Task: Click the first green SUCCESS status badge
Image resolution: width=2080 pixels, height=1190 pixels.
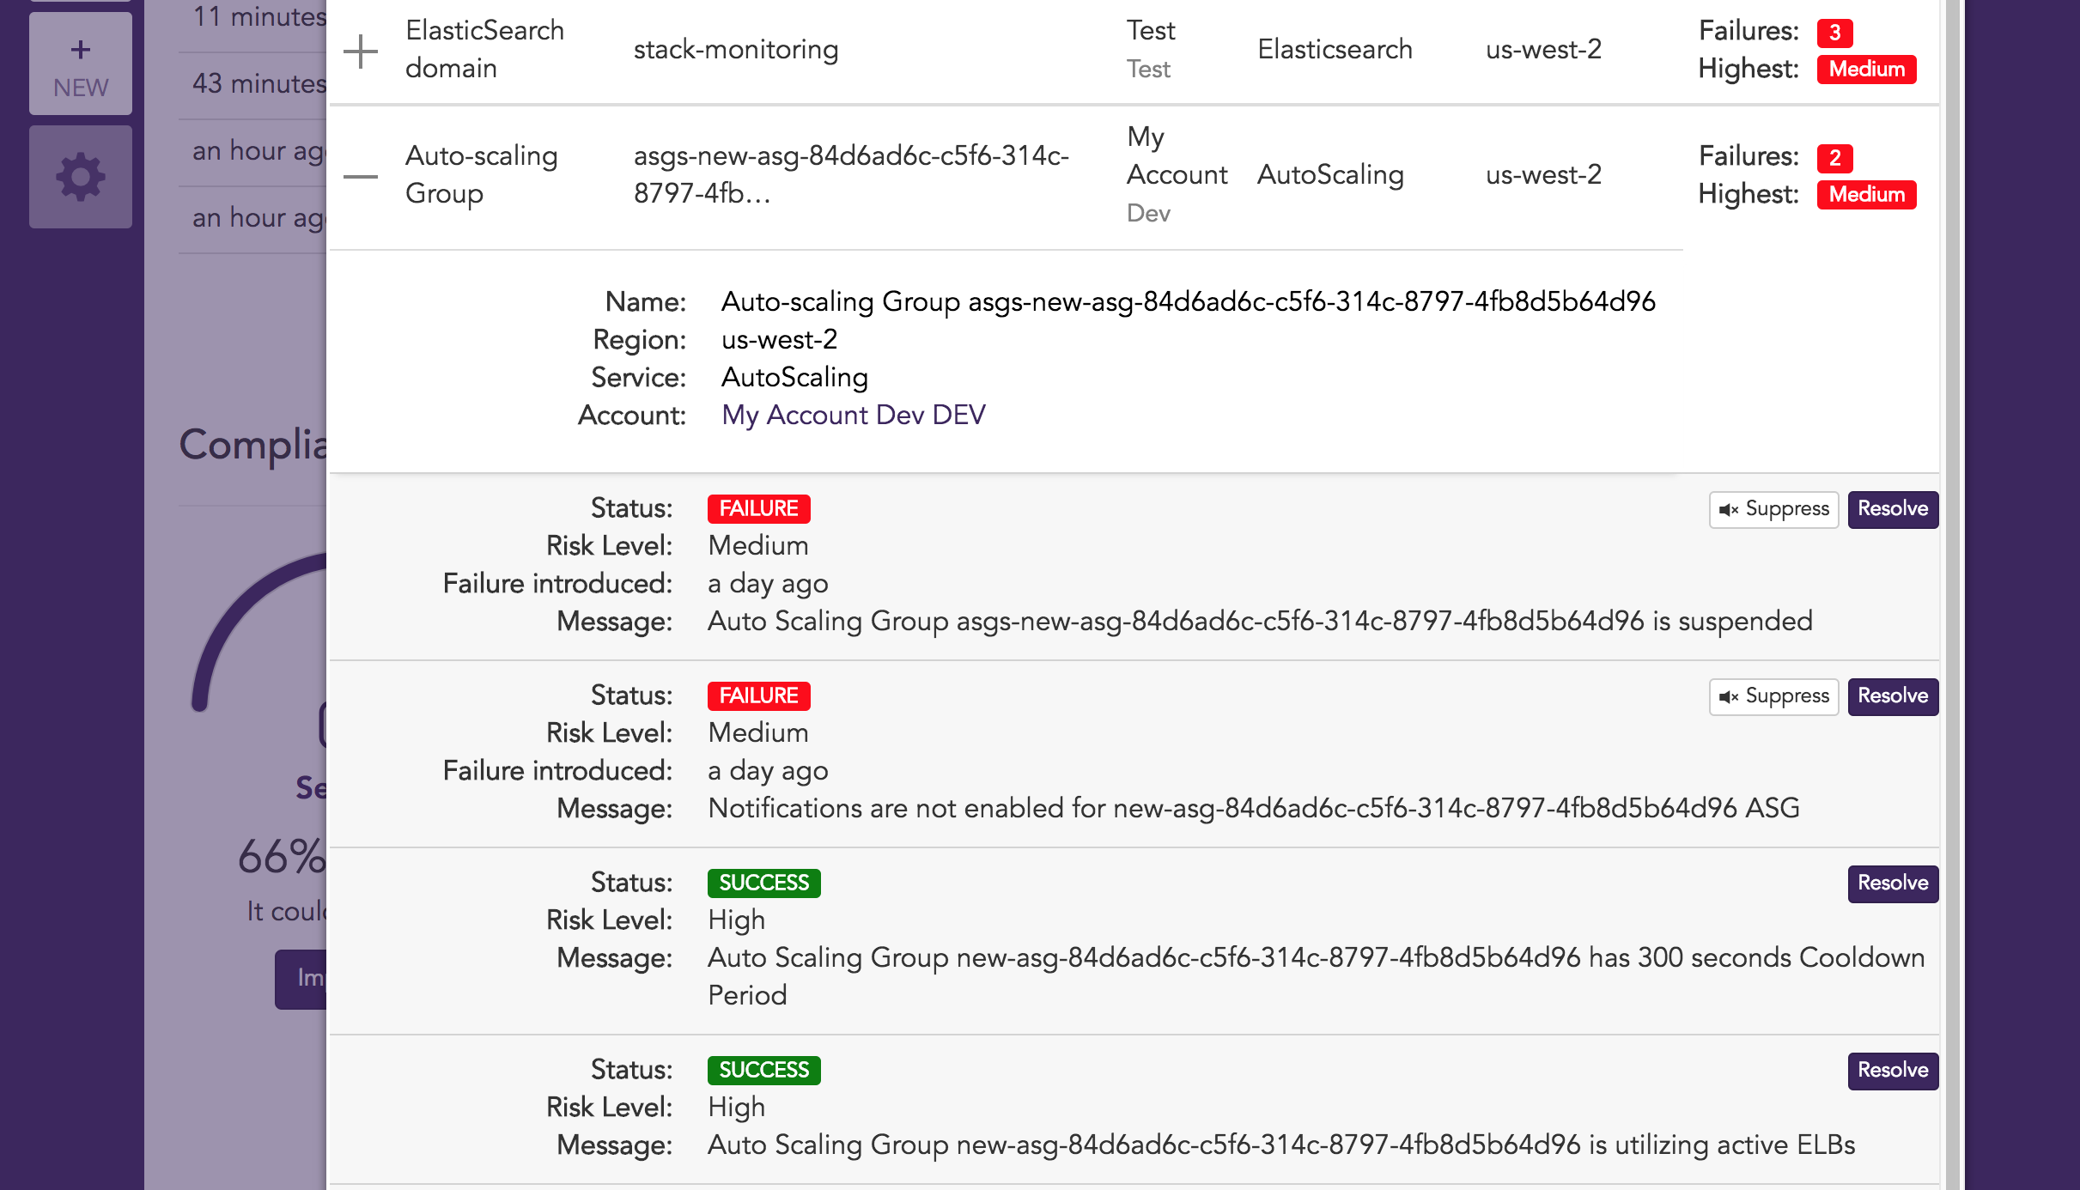Action: [x=763, y=883]
